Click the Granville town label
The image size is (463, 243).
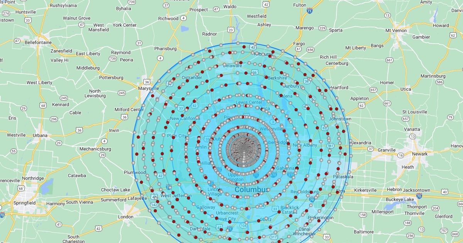click(387, 150)
